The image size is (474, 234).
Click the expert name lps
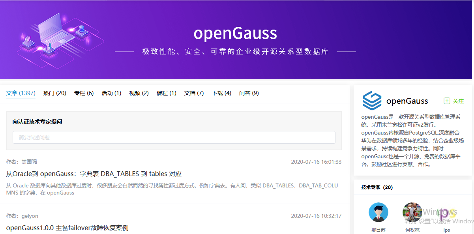point(446,230)
